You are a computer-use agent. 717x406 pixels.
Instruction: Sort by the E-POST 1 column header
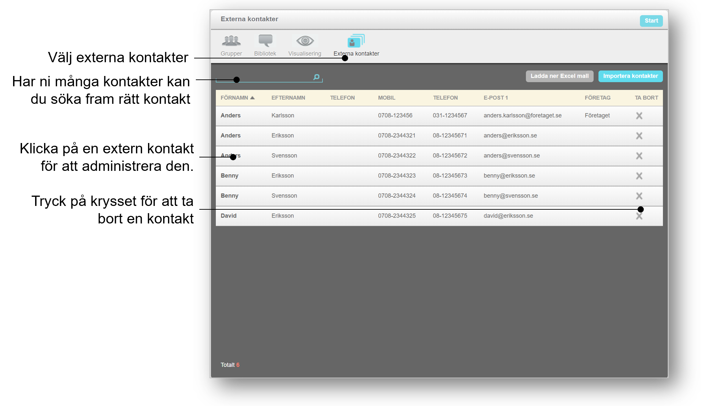tap(496, 98)
